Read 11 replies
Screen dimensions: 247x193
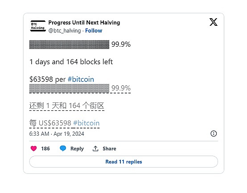click(x=123, y=161)
